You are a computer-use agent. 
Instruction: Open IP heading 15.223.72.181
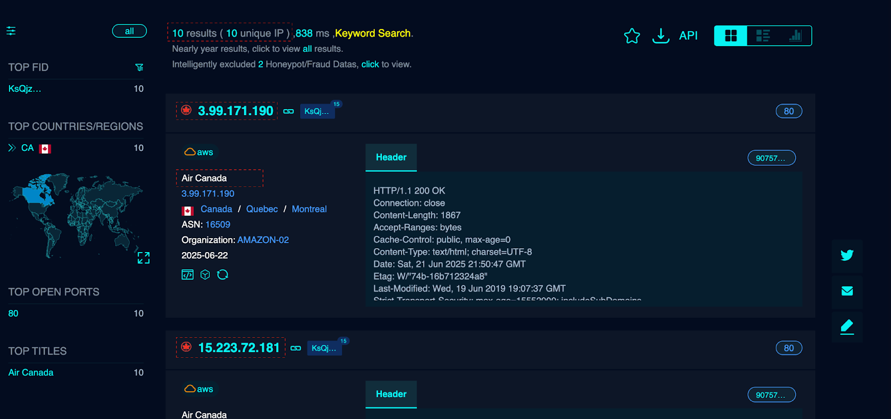[x=239, y=348]
